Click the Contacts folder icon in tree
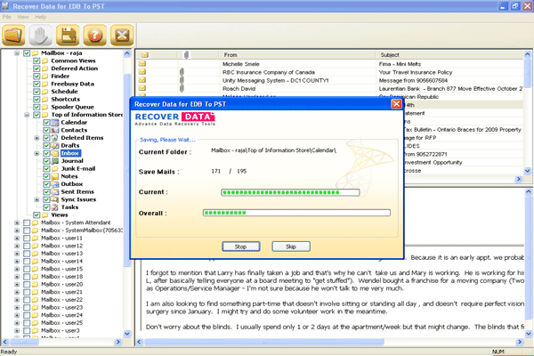Viewport: 534px width, 356px height. (x=55, y=130)
